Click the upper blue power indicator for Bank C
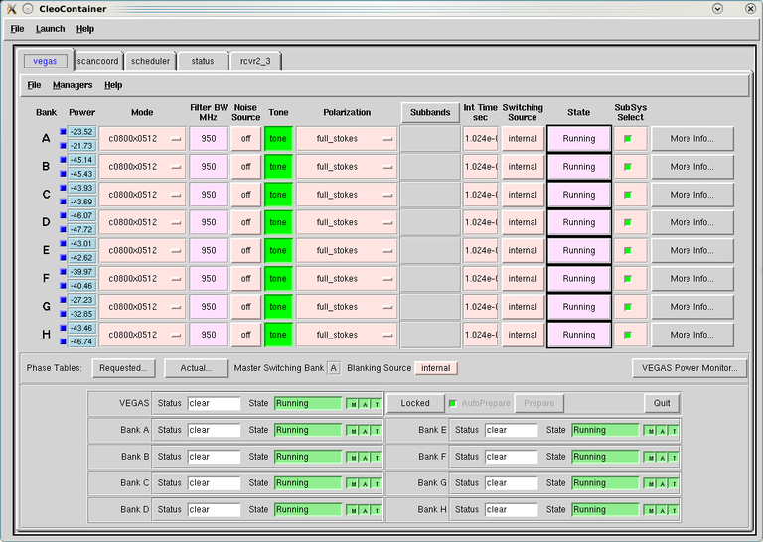This screenshot has width=763, height=542. coord(63,188)
